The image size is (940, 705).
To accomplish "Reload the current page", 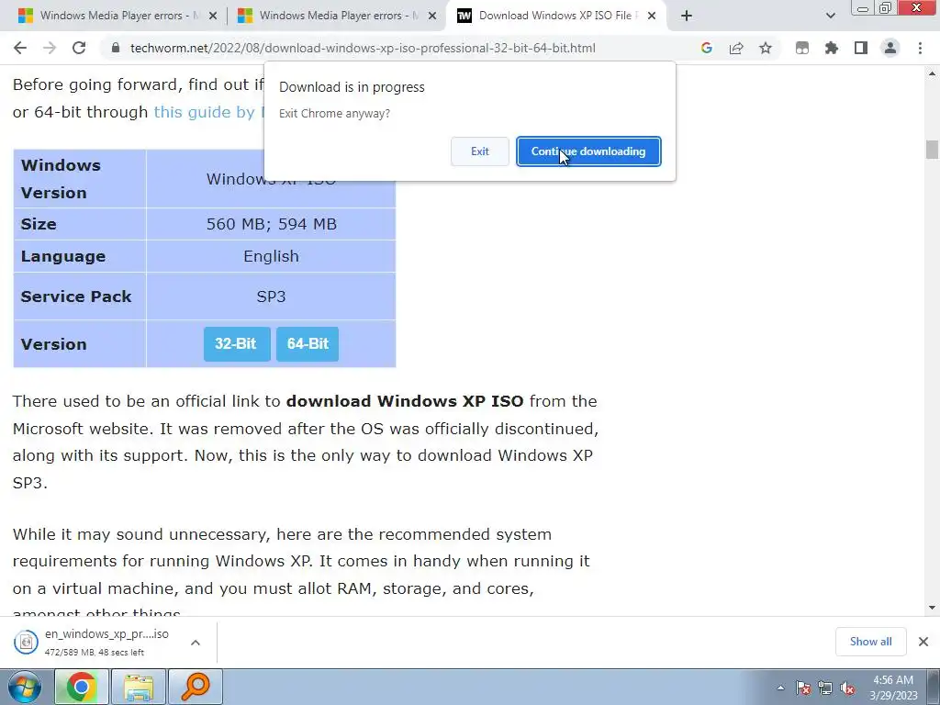I will tap(79, 48).
